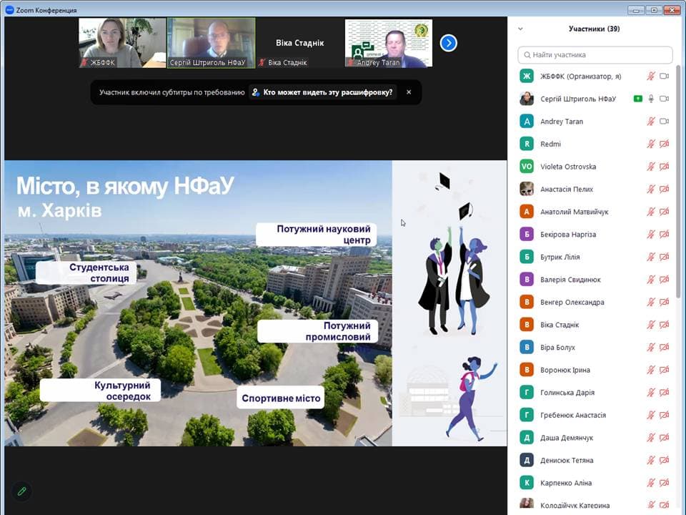Screen dimensions: 686x515
Task: Click microphone icon for Andrey Taran
Action: (x=651, y=122)
